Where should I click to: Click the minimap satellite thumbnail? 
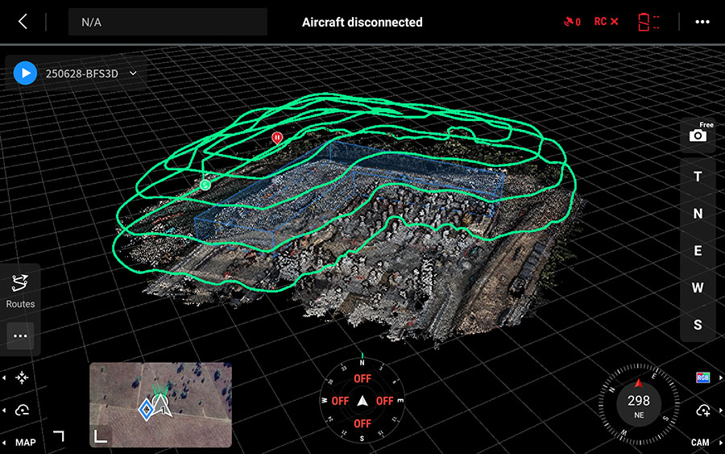pyautogui.click(x=160, y=405)
